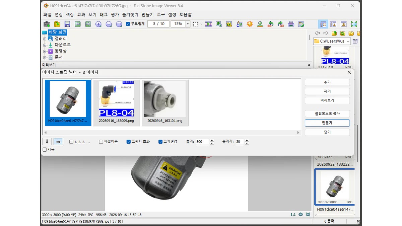Click the actual size 1:1 toolbar icon
Screen dimensions: 402x226
[x=119, y=24]
